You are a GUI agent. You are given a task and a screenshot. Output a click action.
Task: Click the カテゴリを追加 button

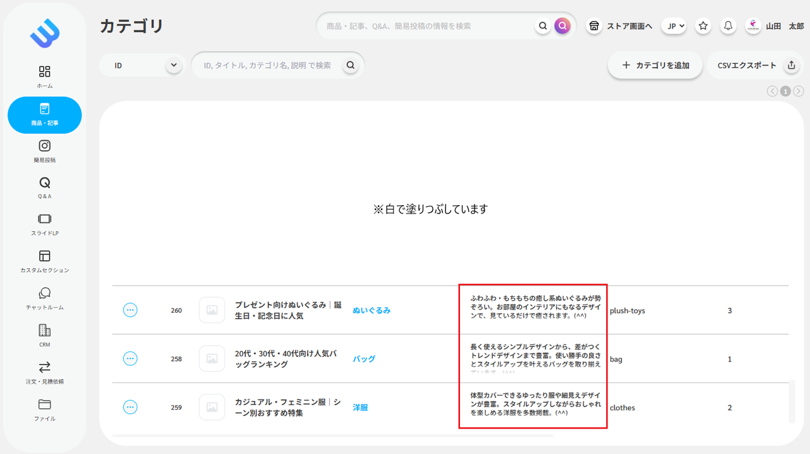(655, 65)
